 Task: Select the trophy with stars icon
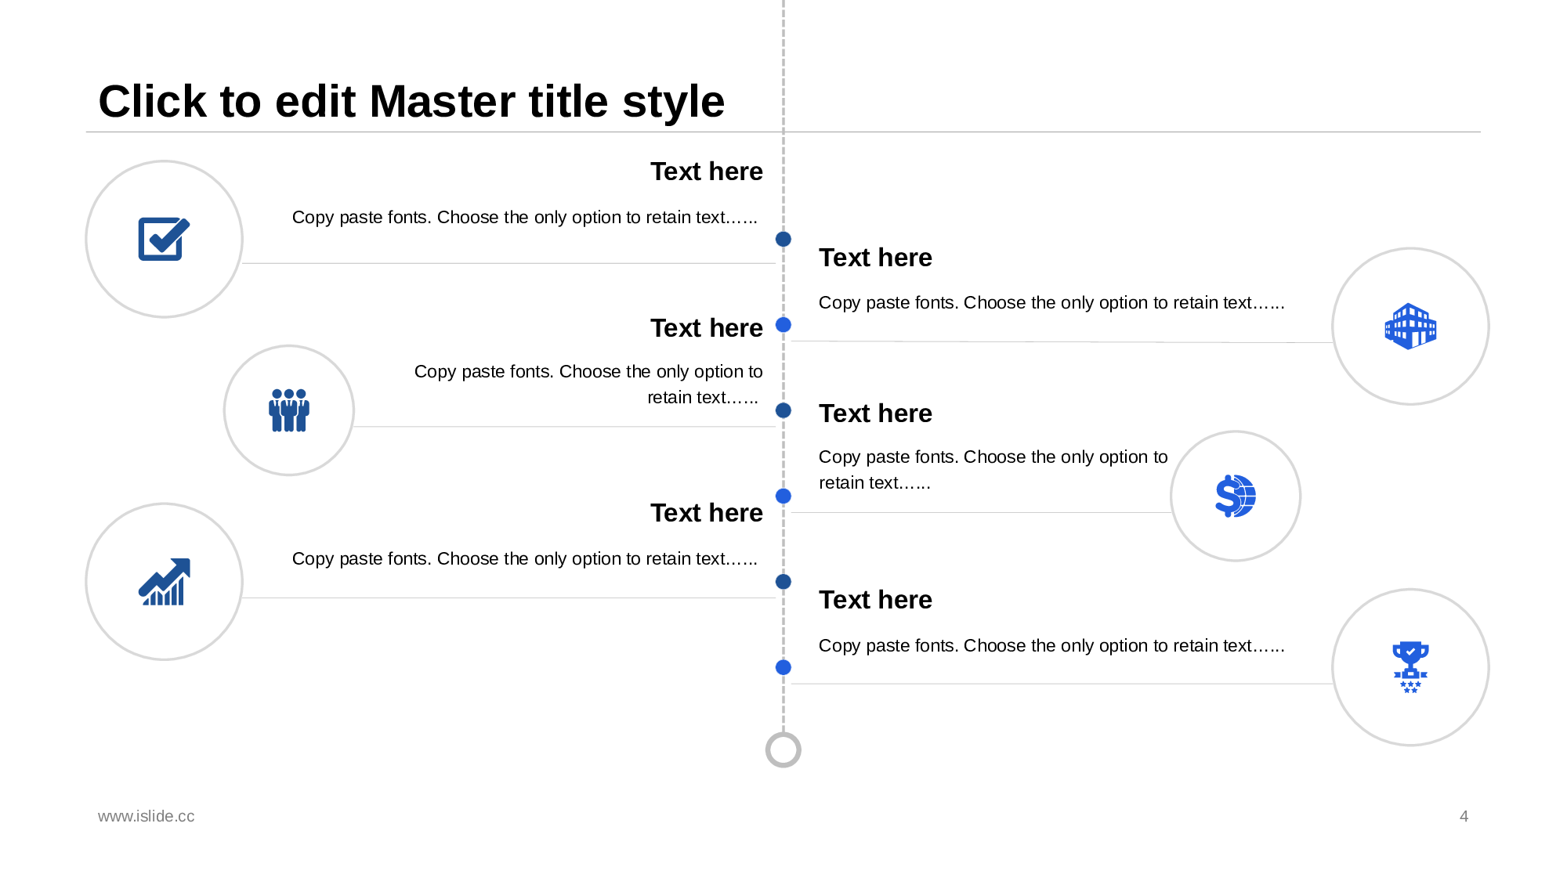point(1410,667)
